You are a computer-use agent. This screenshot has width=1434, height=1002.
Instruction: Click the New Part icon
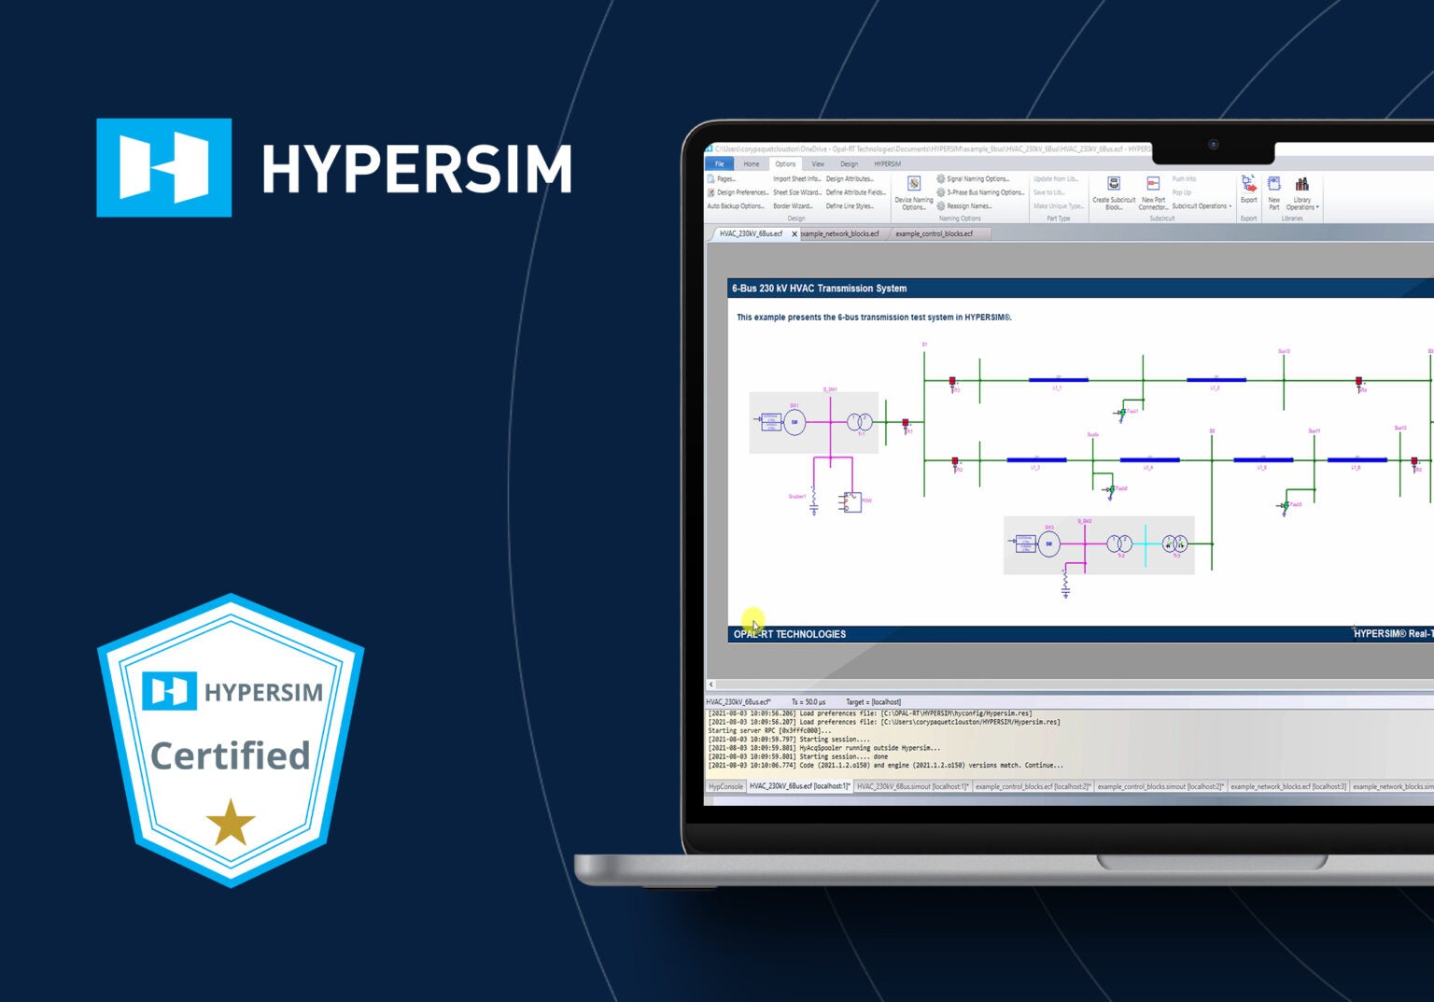[1275, 185]
